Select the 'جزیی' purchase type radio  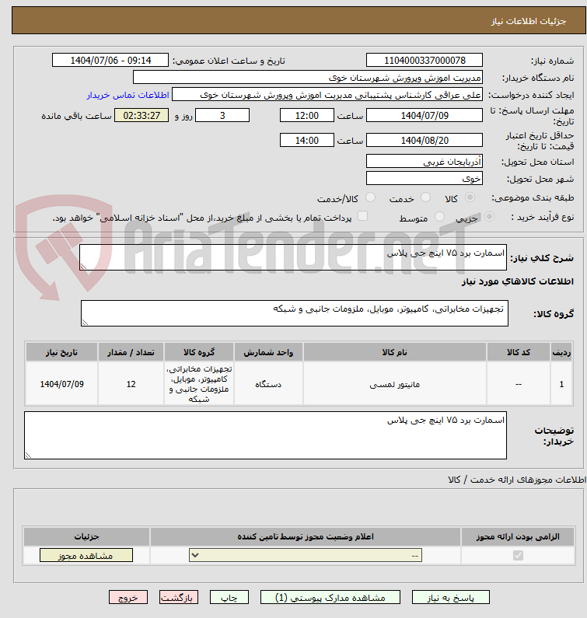[x=489, y=217]
